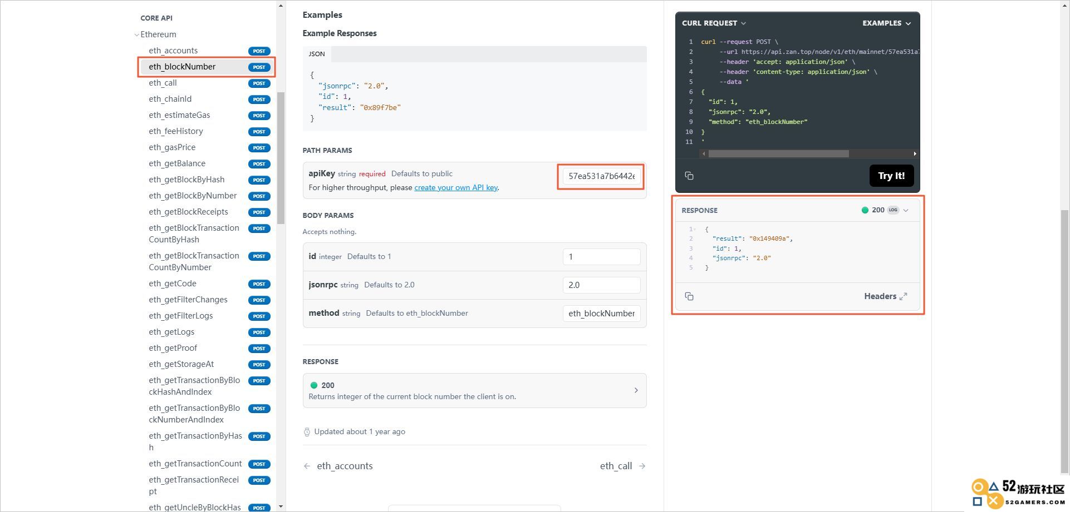Open eth_getCode in sidebar
The image size is (1070, 512).
(206, 284)
